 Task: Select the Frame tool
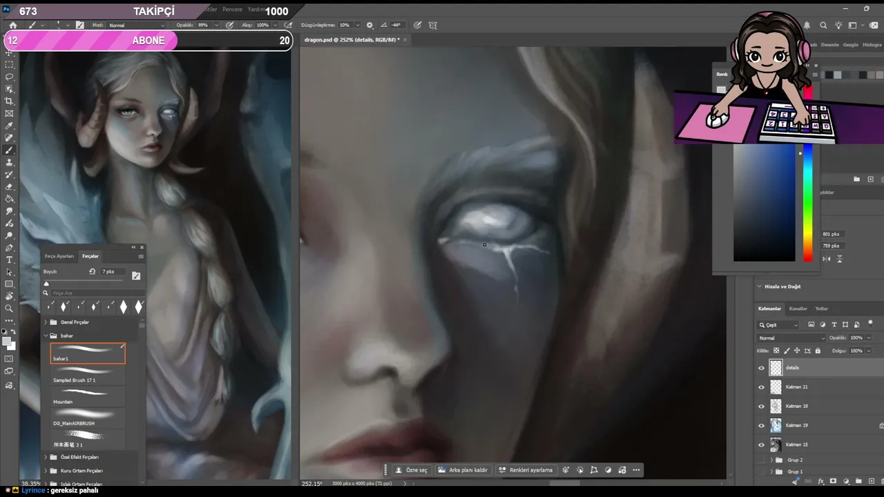9,114
